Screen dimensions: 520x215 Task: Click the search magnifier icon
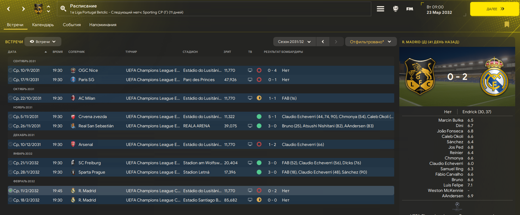[63, 9]
